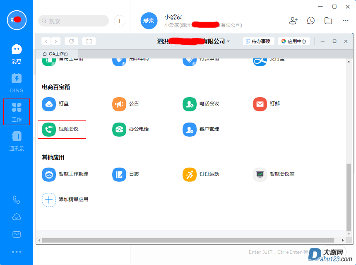Close the OA workbench inner window

(x=346, y=41)
